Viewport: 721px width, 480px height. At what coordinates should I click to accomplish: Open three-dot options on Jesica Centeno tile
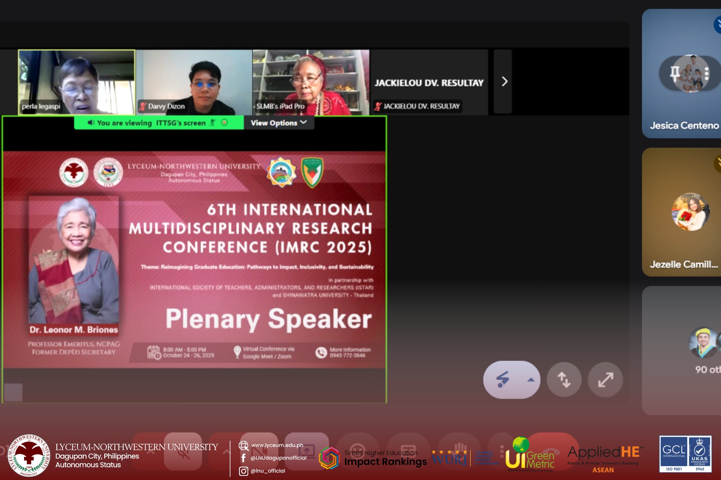point(706,73)
